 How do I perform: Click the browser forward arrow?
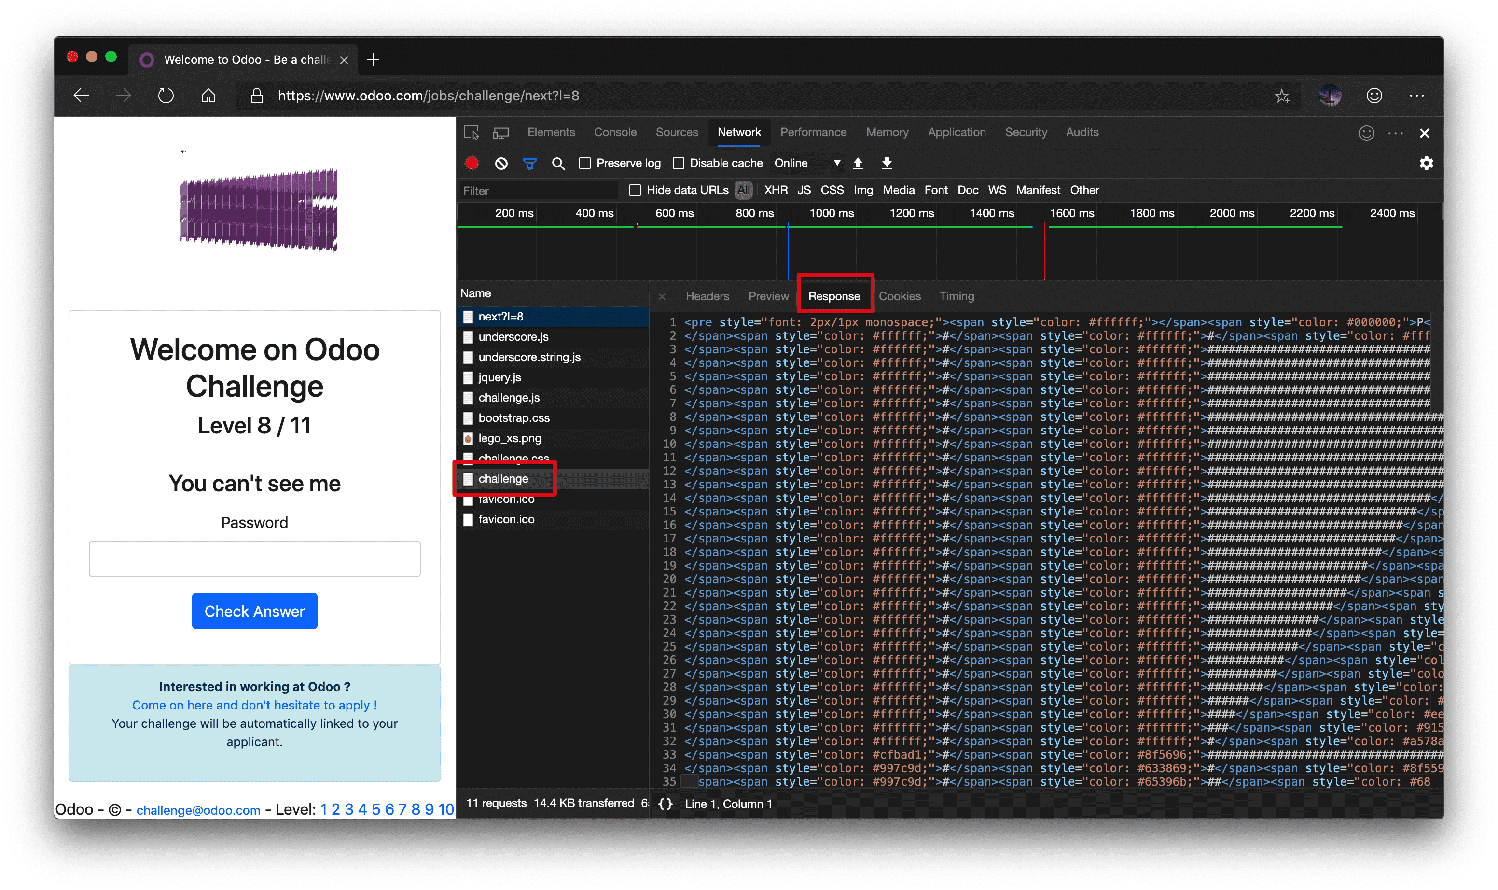coord(124,96)
